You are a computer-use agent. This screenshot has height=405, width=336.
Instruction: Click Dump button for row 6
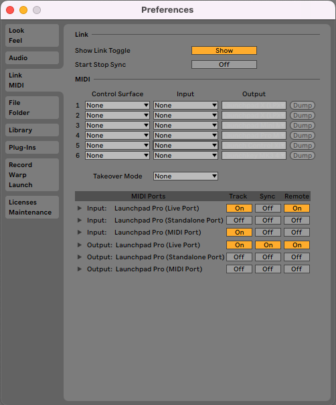pos(303,156)
